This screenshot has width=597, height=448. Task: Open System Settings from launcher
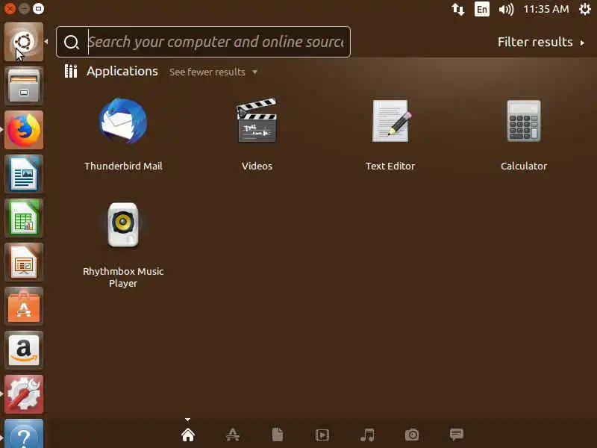24,394
